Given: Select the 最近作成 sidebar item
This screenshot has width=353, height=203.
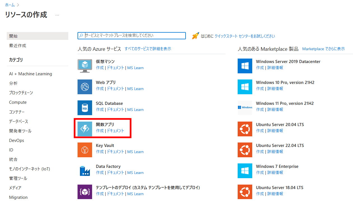Looking at the screenshot, I should 18,45.
